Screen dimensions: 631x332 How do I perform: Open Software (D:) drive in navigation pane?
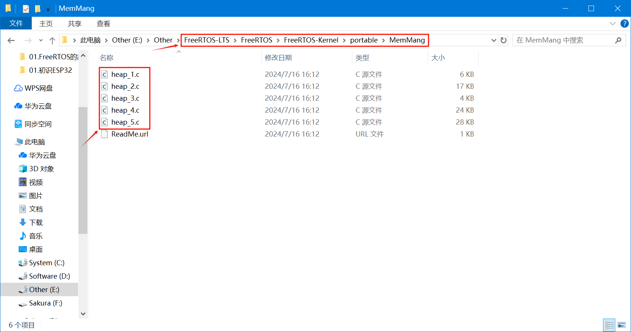pyautogui.click(x=44, y=276)
